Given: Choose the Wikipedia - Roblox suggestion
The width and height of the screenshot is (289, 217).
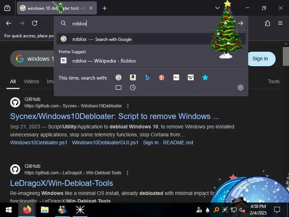Looking at the screenshot, I should point(151,61).
